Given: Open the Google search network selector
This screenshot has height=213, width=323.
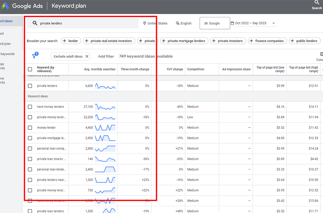Looking at the screenshot, I should coord(215,23).
